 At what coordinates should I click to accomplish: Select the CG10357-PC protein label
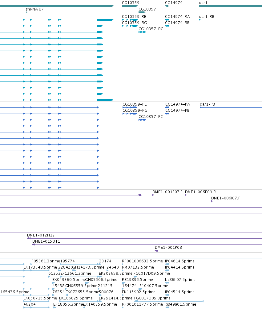151,117
